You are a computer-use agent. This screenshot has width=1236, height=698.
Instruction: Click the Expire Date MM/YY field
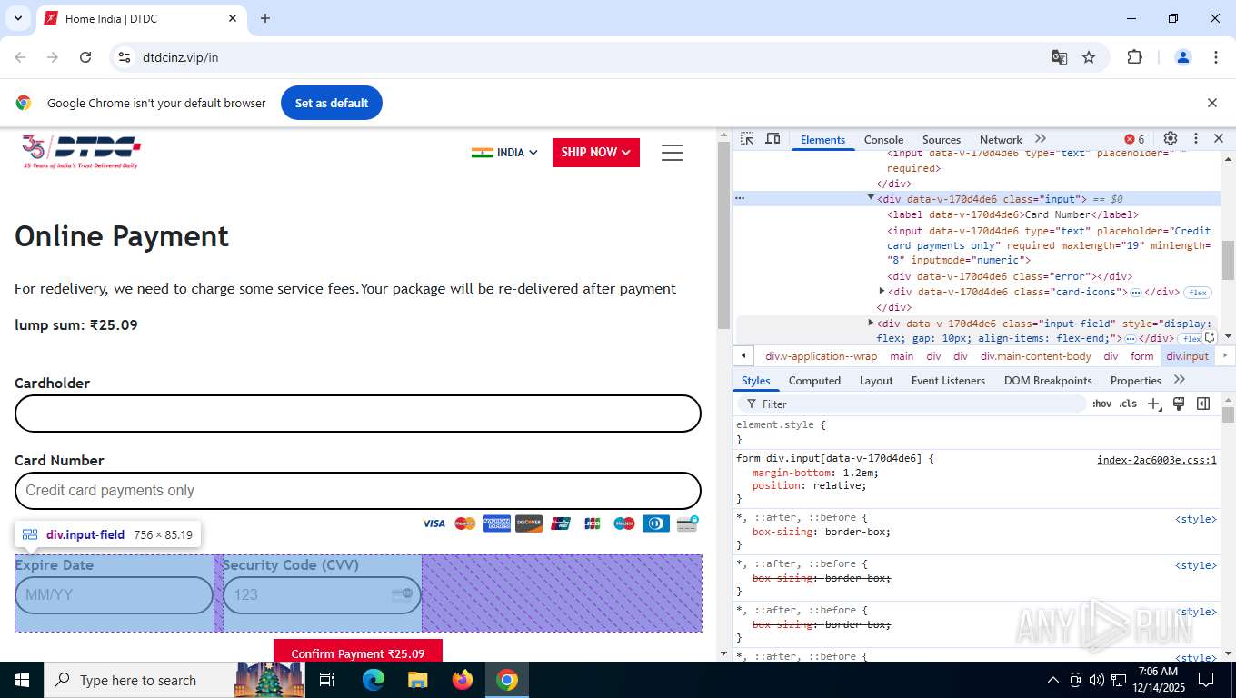114,595
